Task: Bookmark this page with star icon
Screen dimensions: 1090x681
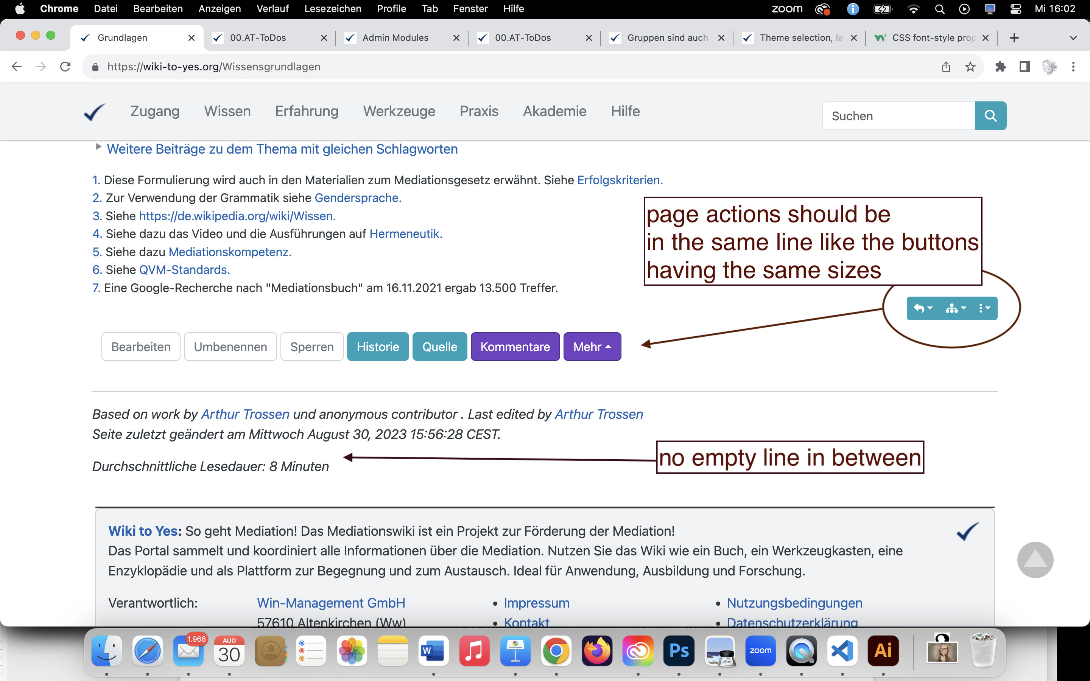Action: click(x=970, y=67)
